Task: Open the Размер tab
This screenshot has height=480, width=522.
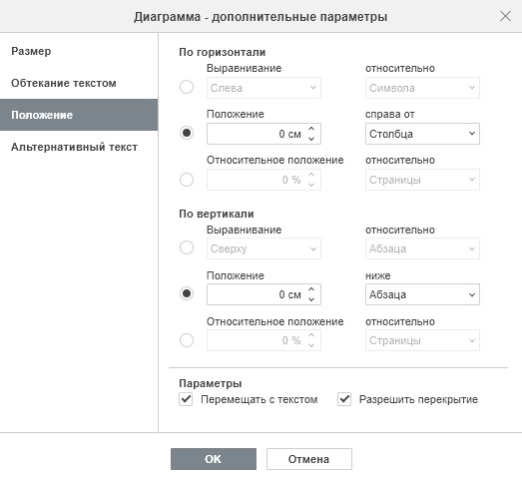Action: point(79,51)
